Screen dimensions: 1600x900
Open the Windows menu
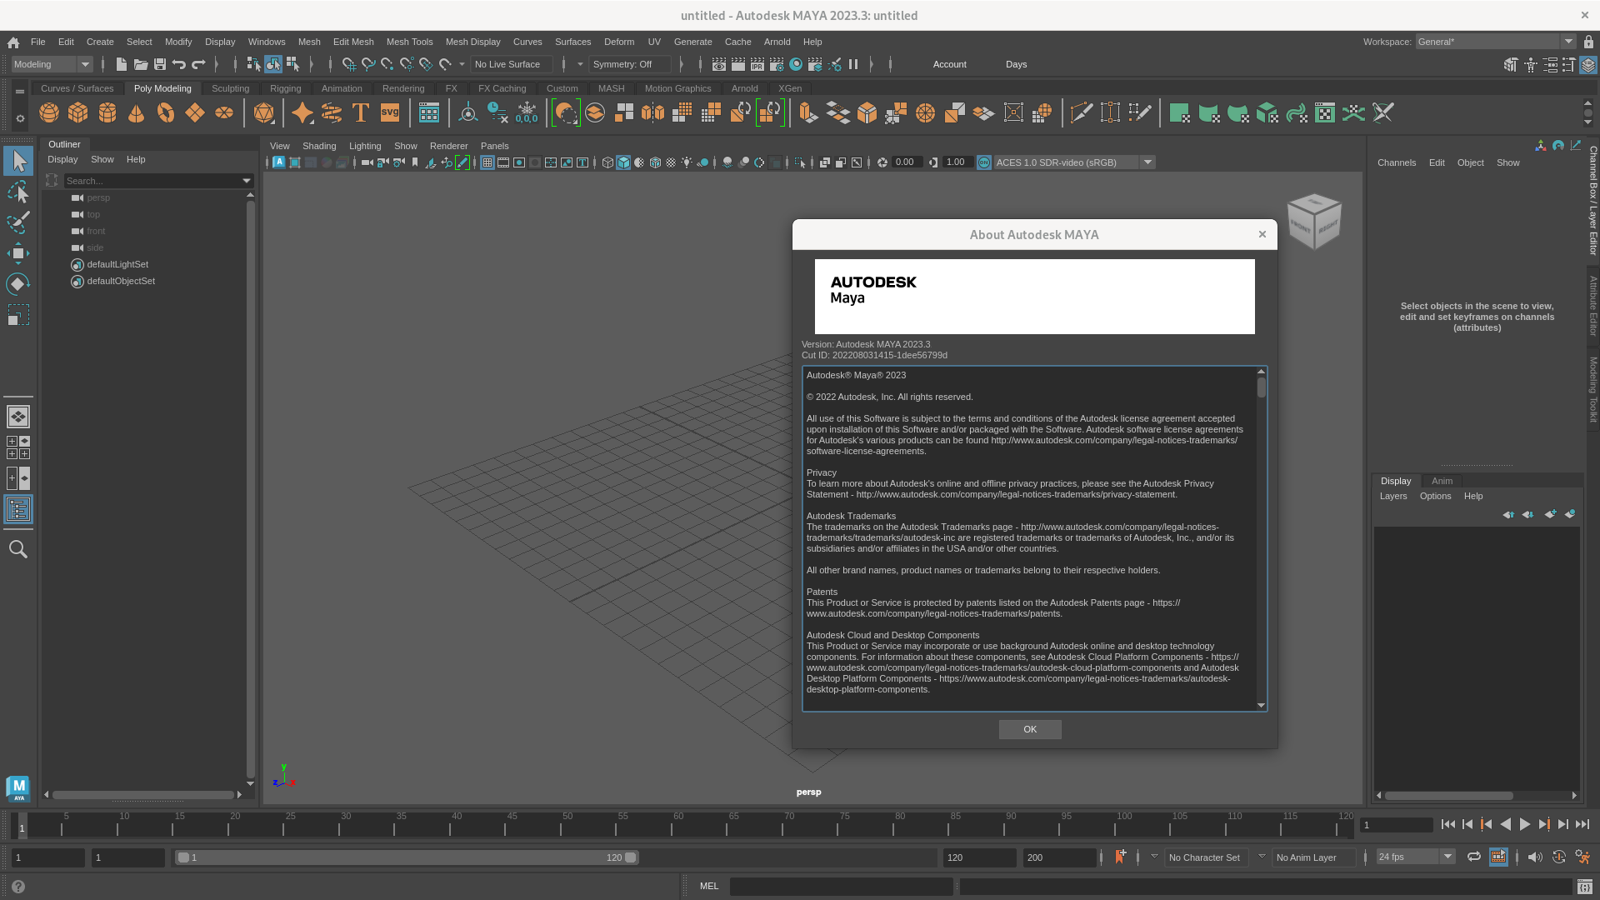[267, 42]
